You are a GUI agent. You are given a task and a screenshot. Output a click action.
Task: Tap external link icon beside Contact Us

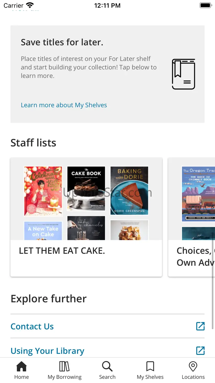[200, 326]
